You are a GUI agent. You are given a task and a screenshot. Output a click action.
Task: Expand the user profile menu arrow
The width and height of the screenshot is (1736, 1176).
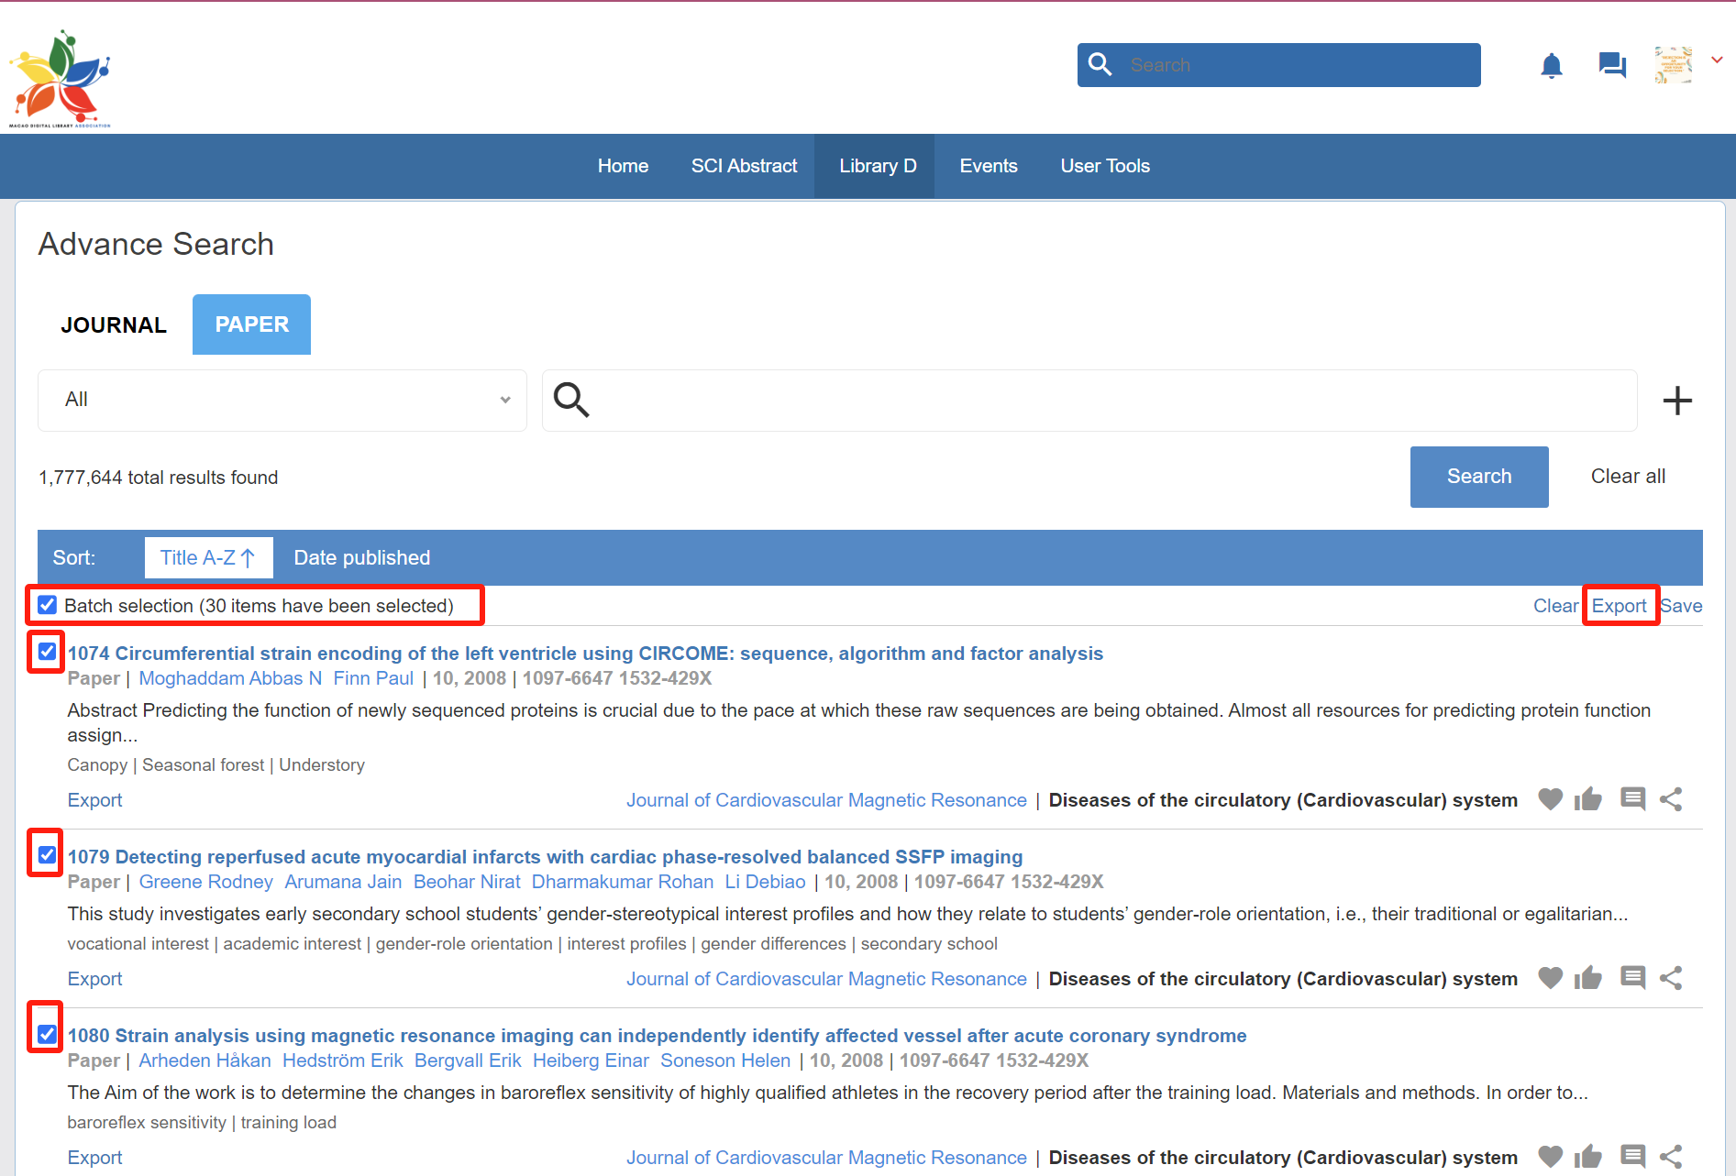coord(1717,60)
